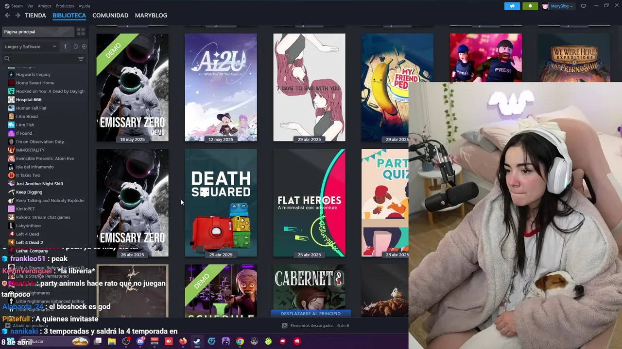Open Ai2U With You Till The End cover

coord(221,87)
